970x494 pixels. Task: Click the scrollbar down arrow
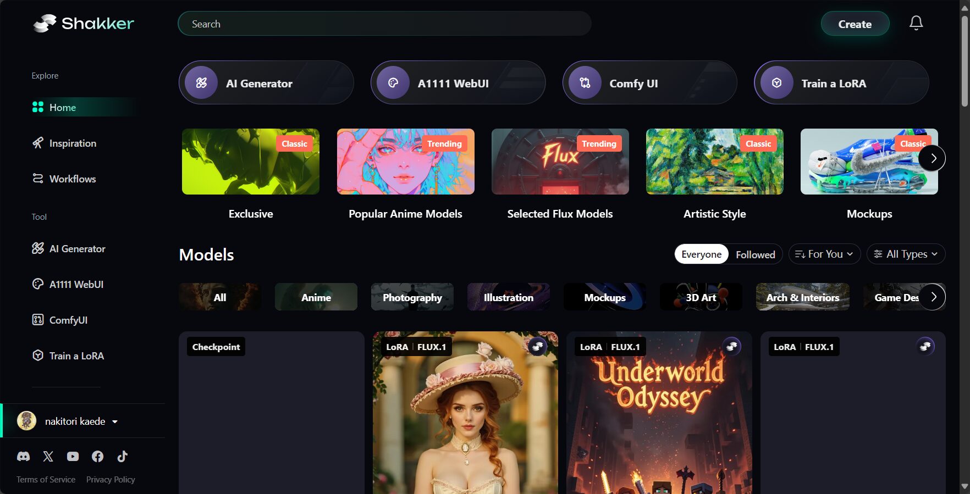(965, 487)
